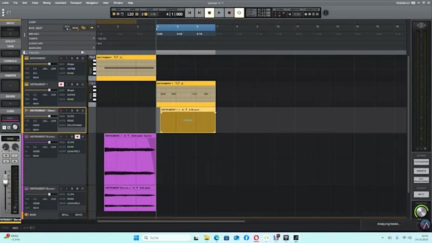
Task: Click the arrow follow icon in Bar|Beat row
Action: [x=91, y=28]
